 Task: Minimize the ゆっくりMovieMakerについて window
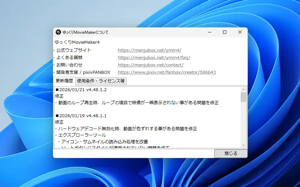[210, 32]
